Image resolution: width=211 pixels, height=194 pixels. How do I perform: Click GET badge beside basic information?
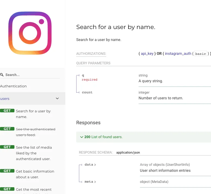[7, 171]
